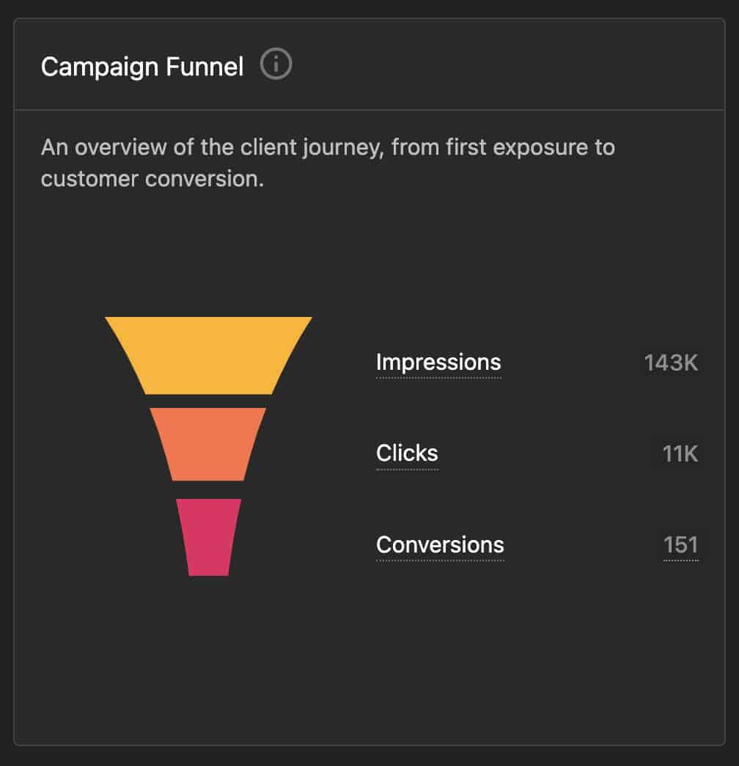
Task: Click empty header space right of info icon
Action: (x=499, y=66)
